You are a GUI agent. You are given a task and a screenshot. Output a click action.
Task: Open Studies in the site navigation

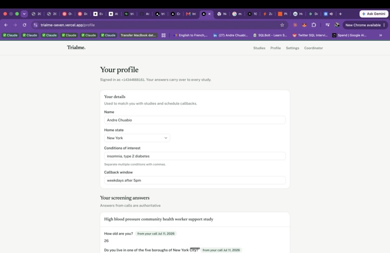[259, 48]
